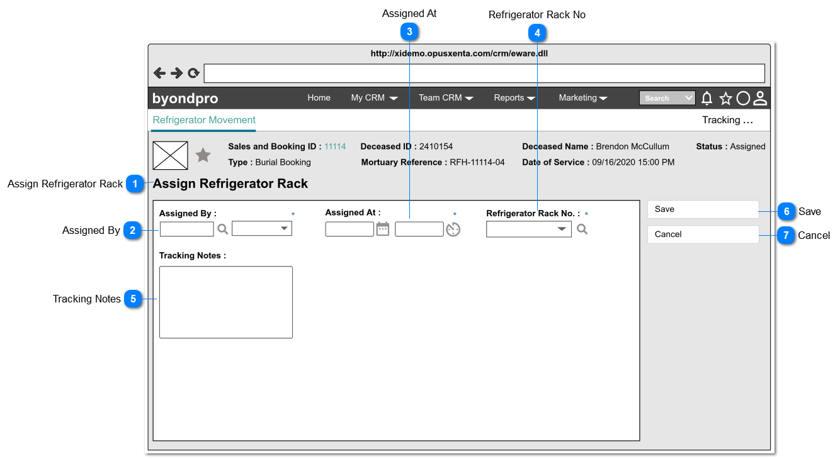Click the circle icon in top bar
This screenshot has width=840, height=459.
click(743, 98)
